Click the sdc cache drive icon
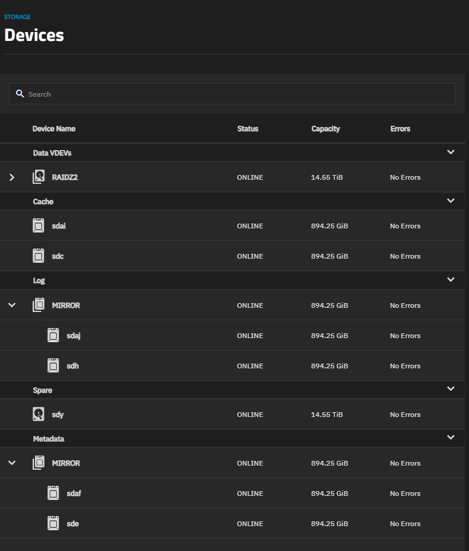The height and width of the screenshot is (551, 469). 39,256
